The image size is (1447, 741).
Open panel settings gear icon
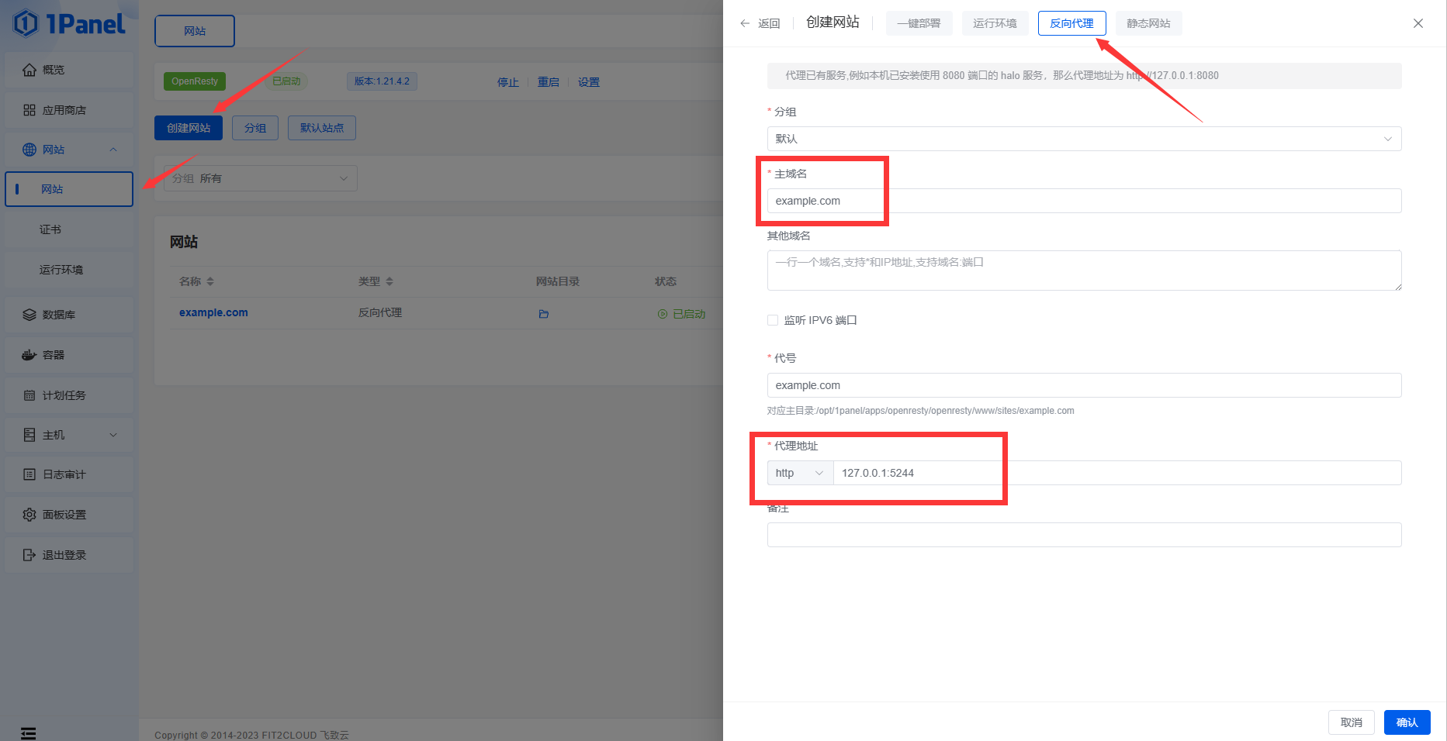(x=29, y=515)
